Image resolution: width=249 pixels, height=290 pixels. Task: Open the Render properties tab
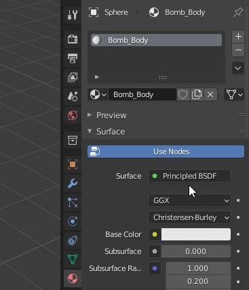coord(73,39)
